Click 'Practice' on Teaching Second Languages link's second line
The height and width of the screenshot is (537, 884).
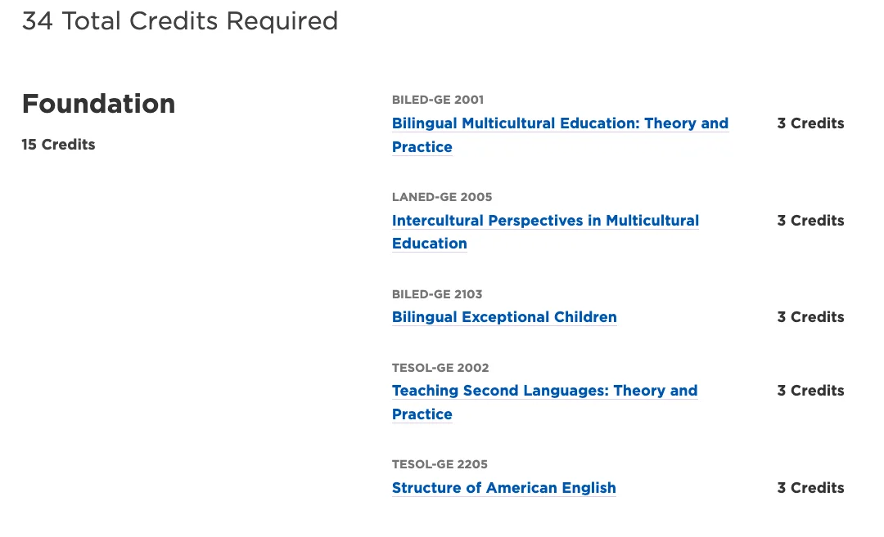click(x=422, y=414)
